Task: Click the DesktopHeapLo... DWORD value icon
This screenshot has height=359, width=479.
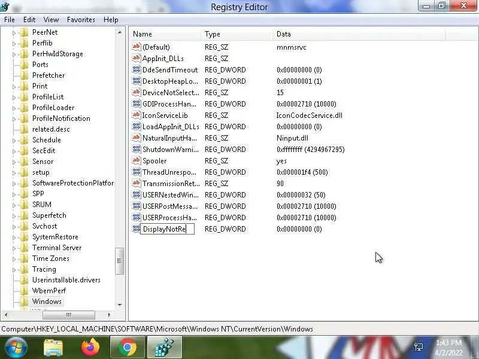Action: [x=137, y=81]
